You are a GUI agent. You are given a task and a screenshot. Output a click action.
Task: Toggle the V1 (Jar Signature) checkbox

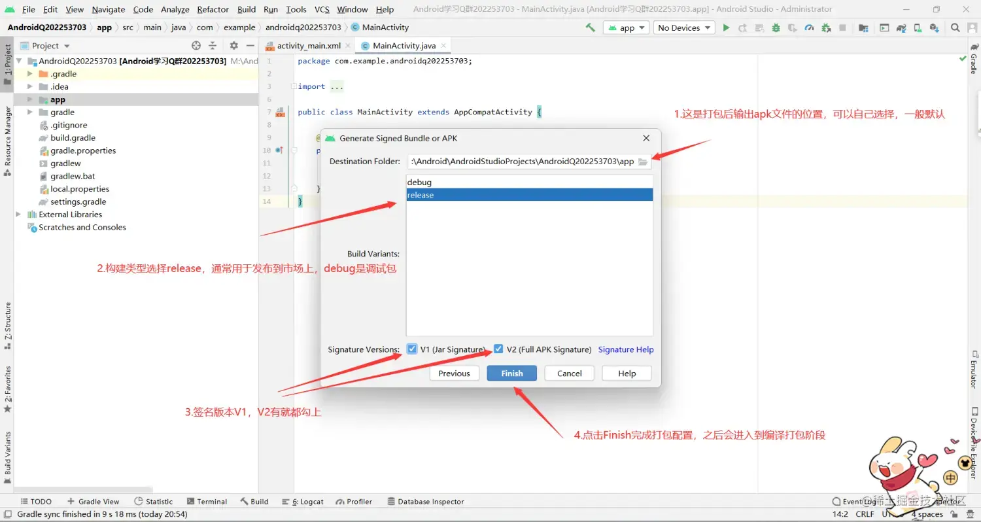click(x=412, y=349)
